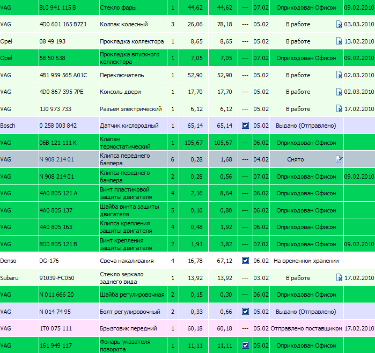
Task: Select part number 4B1 959 565 A01C
Action: (63, 75)
